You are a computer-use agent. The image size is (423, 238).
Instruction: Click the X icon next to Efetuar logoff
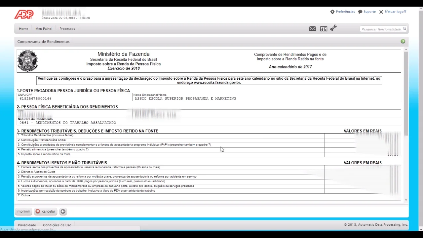click(381, 12)
